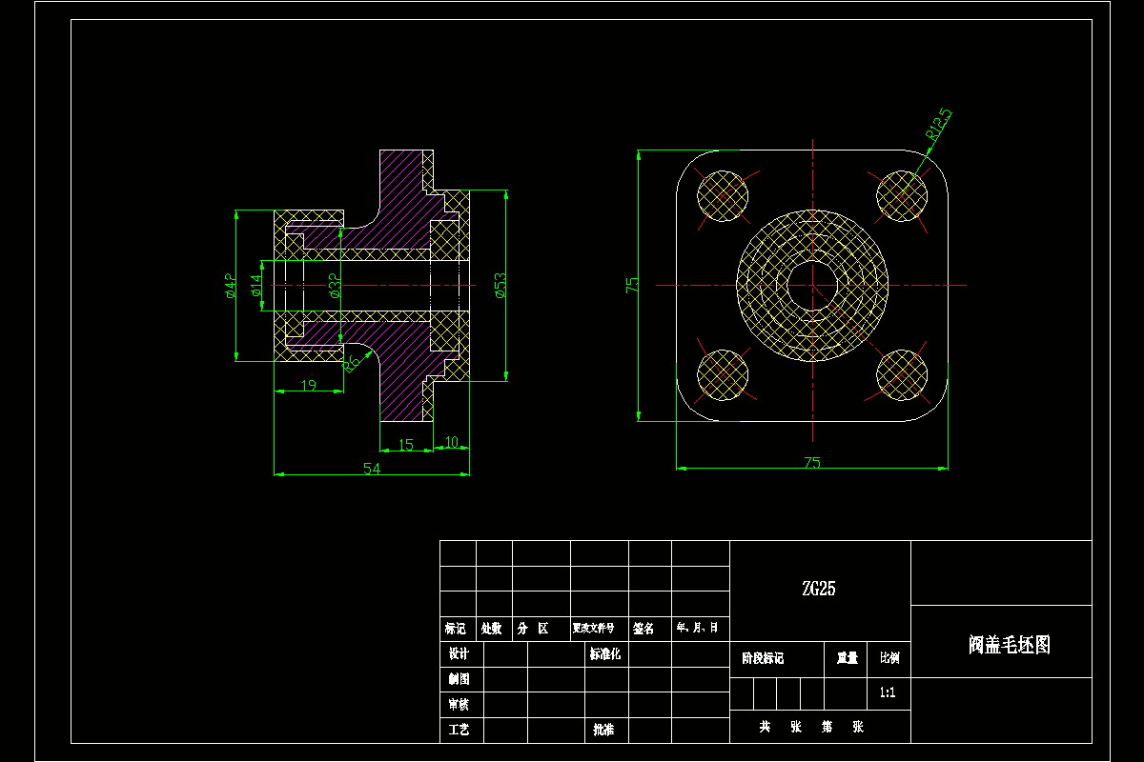
Task: Select the 'R6' fillet radius label
Action: pos(351,362)
